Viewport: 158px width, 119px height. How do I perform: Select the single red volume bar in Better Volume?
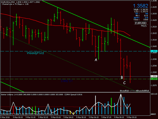pyautogui.click(x=13, y=110)
